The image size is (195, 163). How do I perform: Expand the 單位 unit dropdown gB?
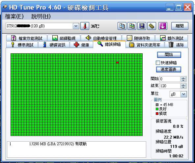coord(183,94)
